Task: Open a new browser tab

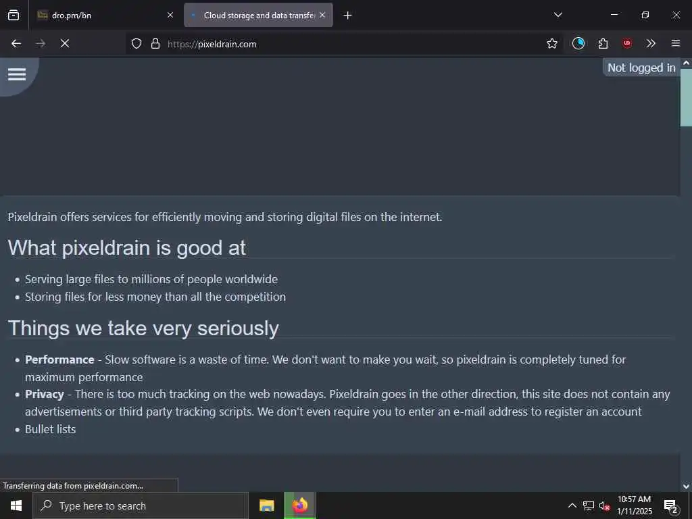Action: [348, 16]
